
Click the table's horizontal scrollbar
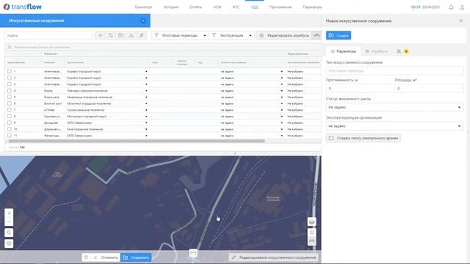point(137,141)
